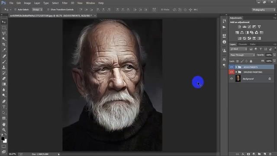Toggle the Auto-Select checkbox
The width and height of the screenshot is (277, 156).
pyautogui.click(x=16, y=10)
